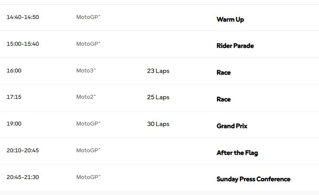Screen dimensions: 319x195
Task: Click the 19:00 Grand Prix time
Action: click(14, 124)
